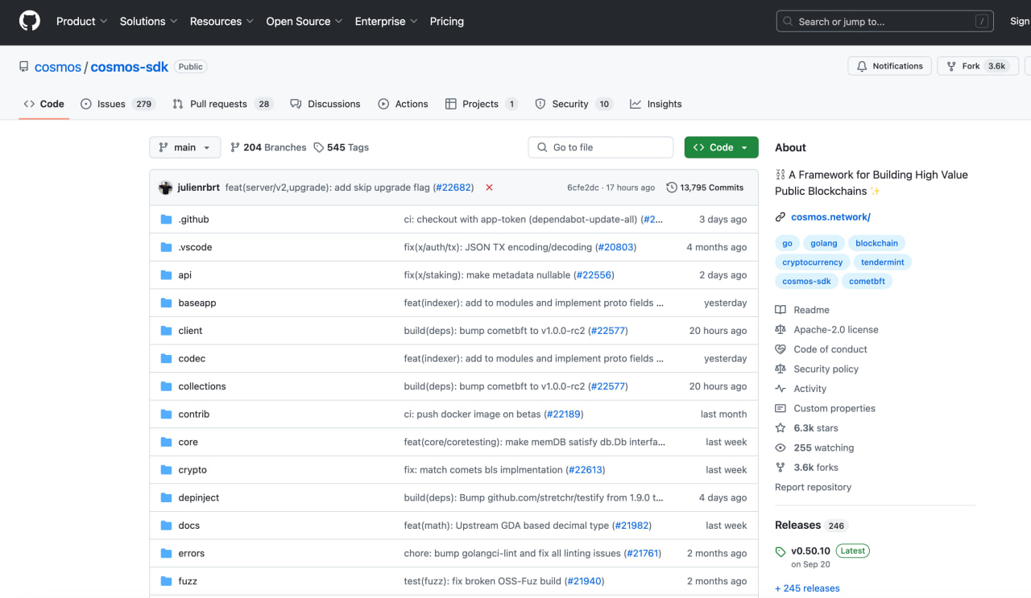Click the fuzz folder icon
Screen dimensions: 1031x598
167,581
